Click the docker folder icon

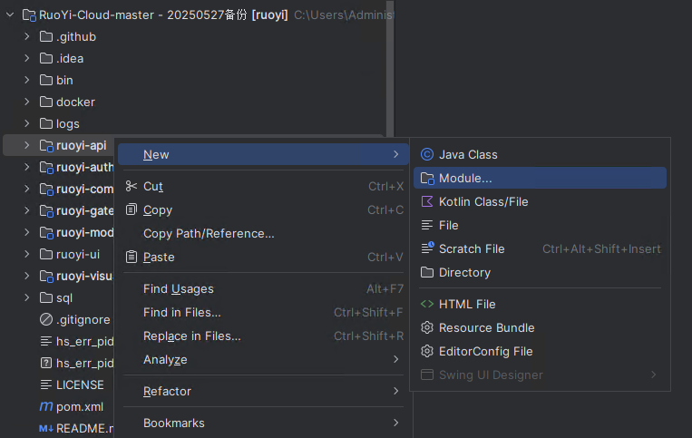46,102
